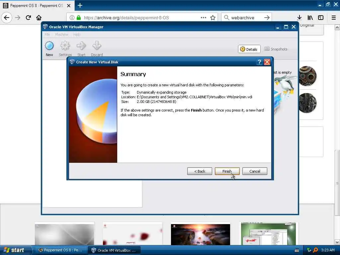Open the gray abstract screenshot thumbnail
This screenshot has width=340, height=255.
(64, 234)
